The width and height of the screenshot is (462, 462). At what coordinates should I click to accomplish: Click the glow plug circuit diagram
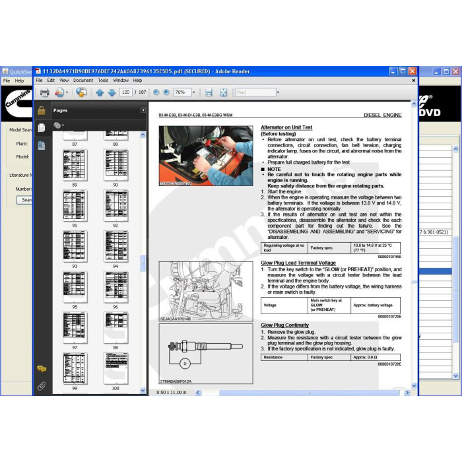point(206,354)
